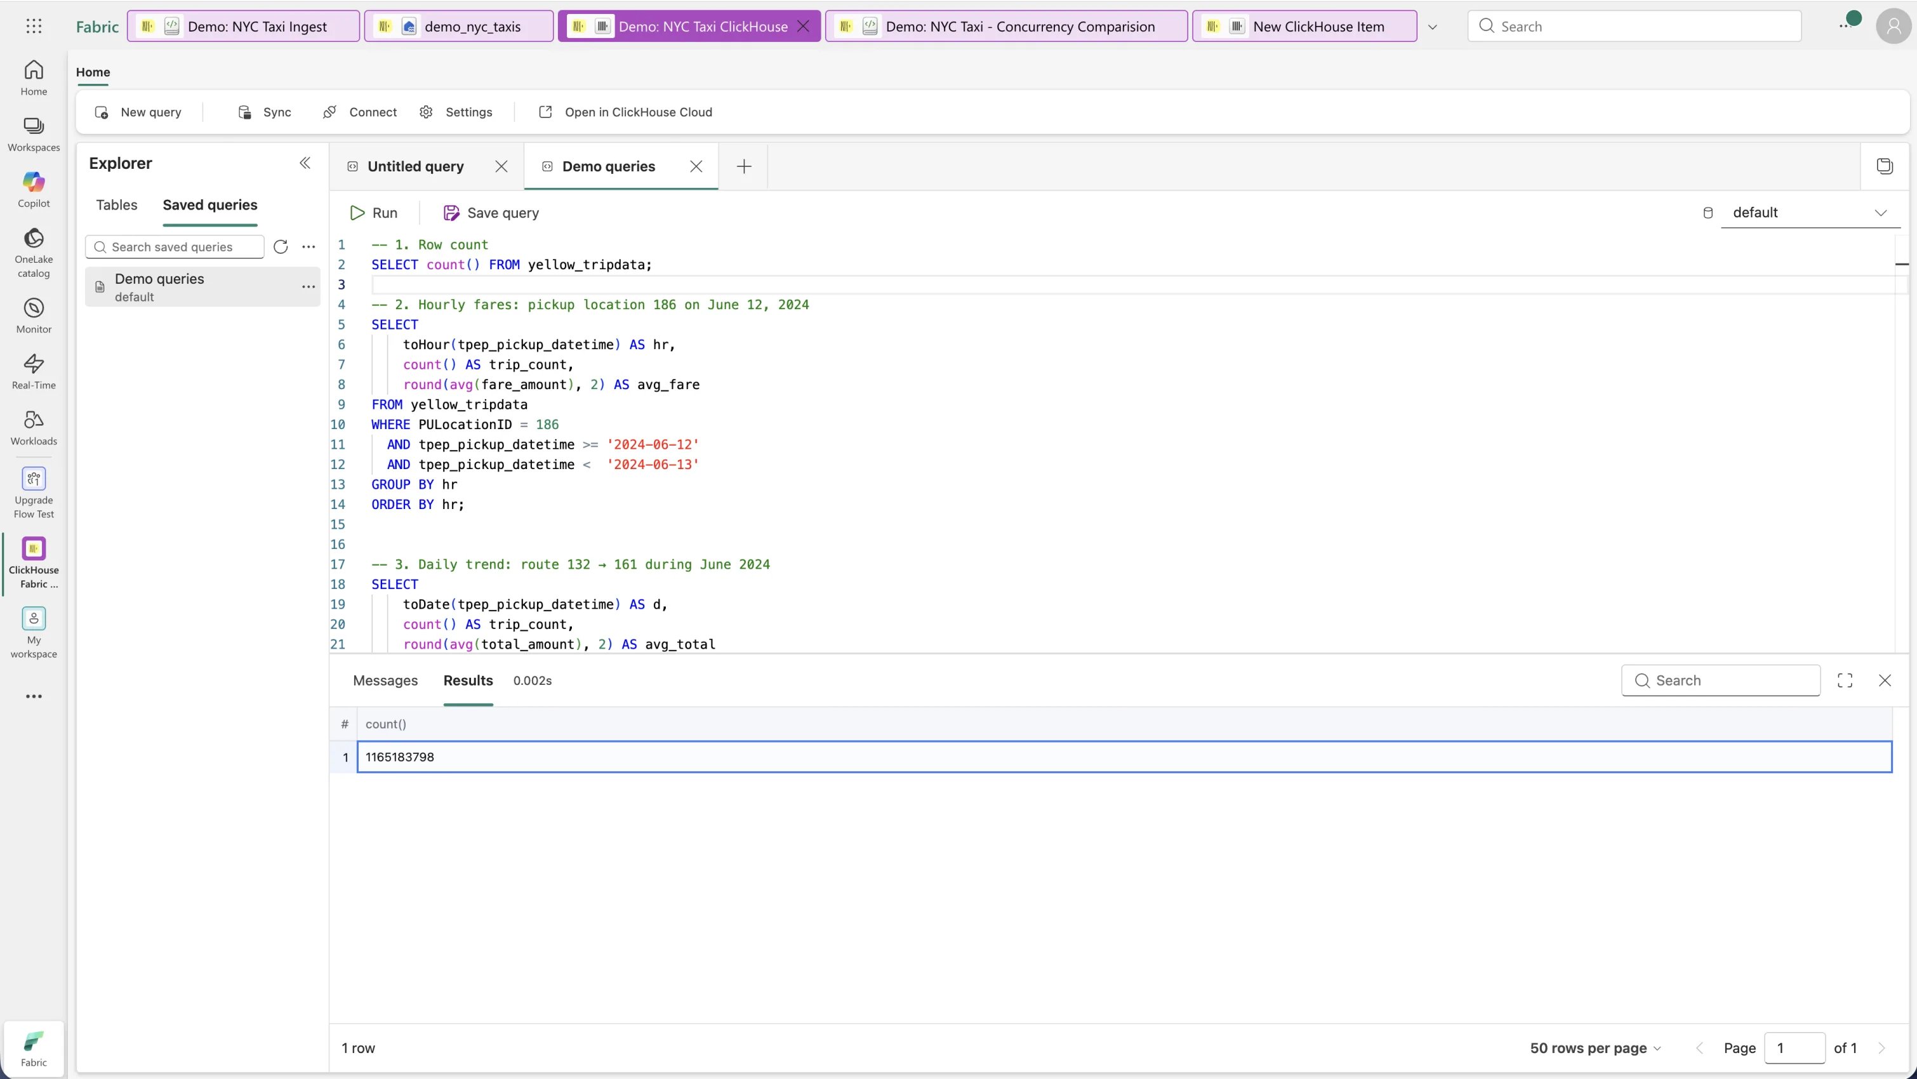Switch Explorer to Tables tab
Image resolution: width=1917 pixels, height=1079 pixels.
[116, 204]
